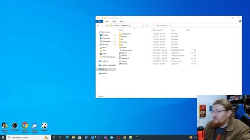
Task: Open the Quick Access Toolbar dropdown
Action: coord(107,18)
